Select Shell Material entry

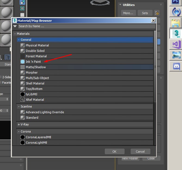(x=87, y=83)
